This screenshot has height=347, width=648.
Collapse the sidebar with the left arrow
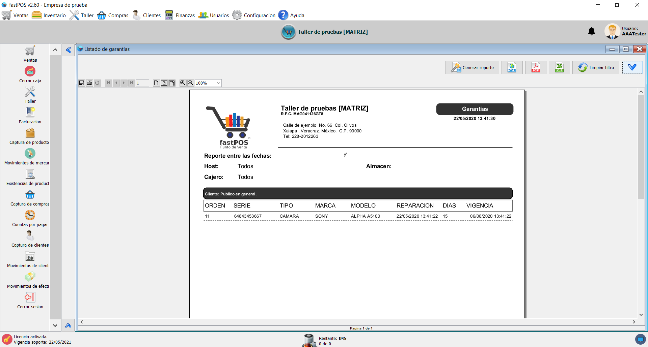(68, 50)
